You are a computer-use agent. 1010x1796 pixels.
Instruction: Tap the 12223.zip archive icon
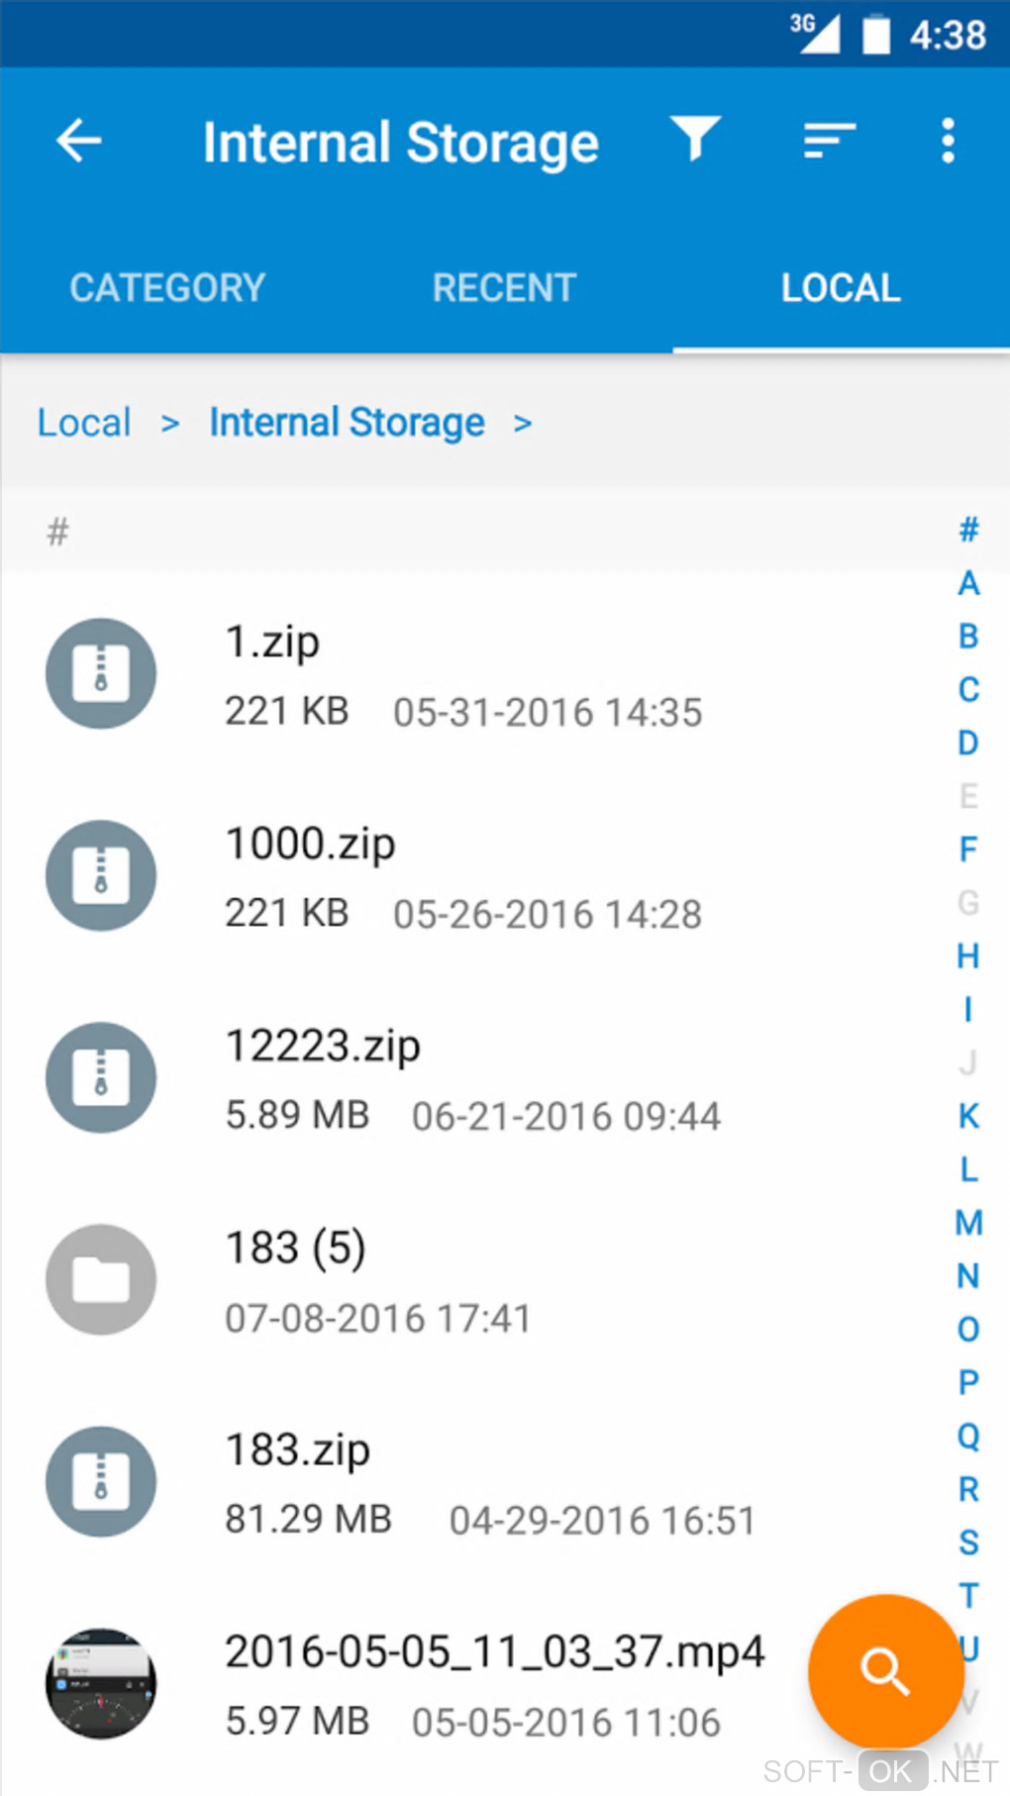click(x=101, y=1078)
